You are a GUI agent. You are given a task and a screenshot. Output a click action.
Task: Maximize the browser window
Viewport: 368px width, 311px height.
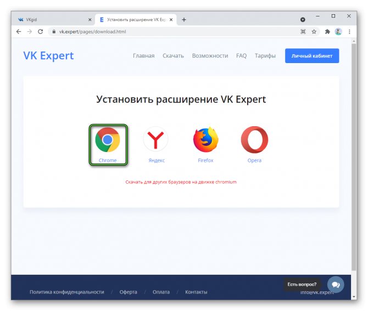pos(333,16)
